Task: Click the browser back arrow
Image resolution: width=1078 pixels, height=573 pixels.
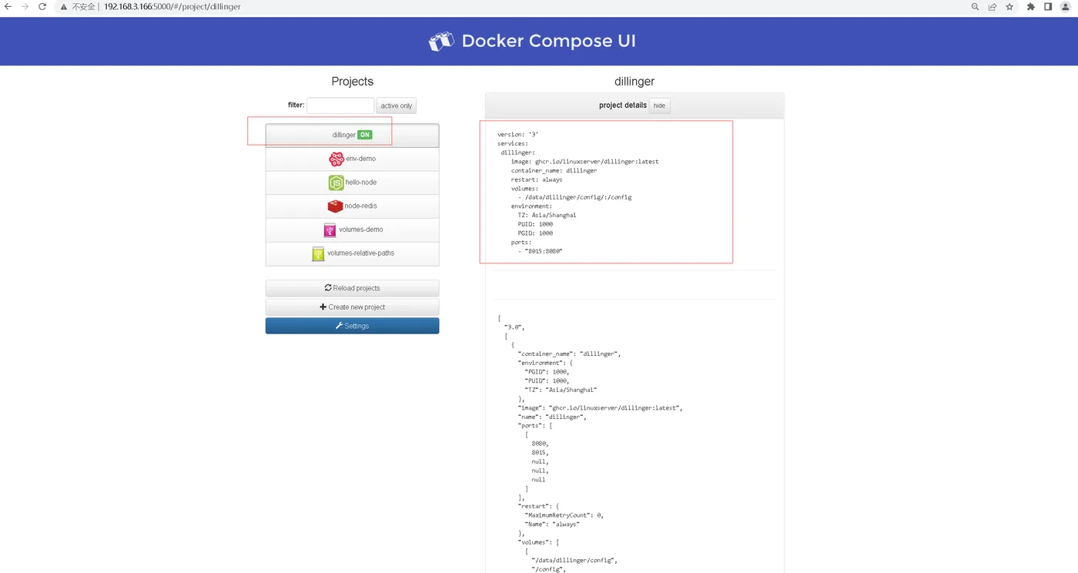Action: (x=8, y=6)
